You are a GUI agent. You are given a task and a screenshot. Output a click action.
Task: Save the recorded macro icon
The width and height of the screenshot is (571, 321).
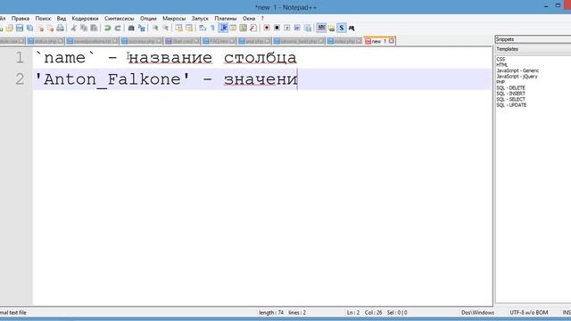[307, 28]
